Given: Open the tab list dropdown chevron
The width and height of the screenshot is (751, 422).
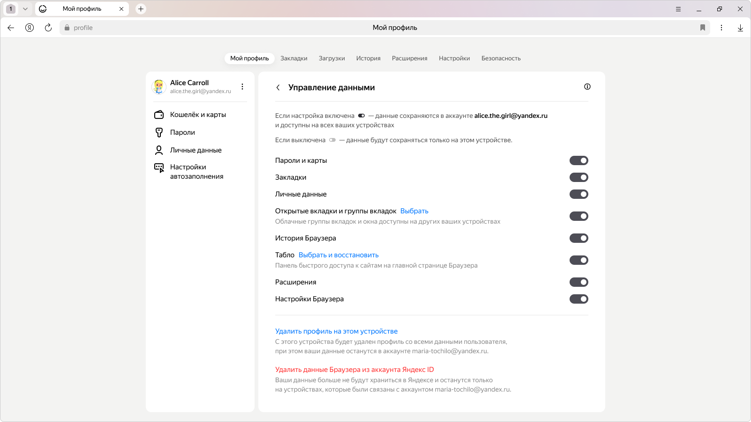Looking at the screenshot, I should (x=25, y=9).
